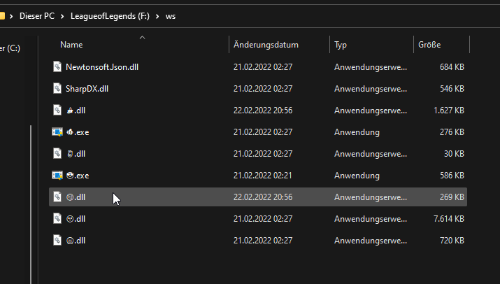The height and width of the screenshot is (284, 500).
Task: Select the file name SharpDX.dll
Action: coord(87,89)
